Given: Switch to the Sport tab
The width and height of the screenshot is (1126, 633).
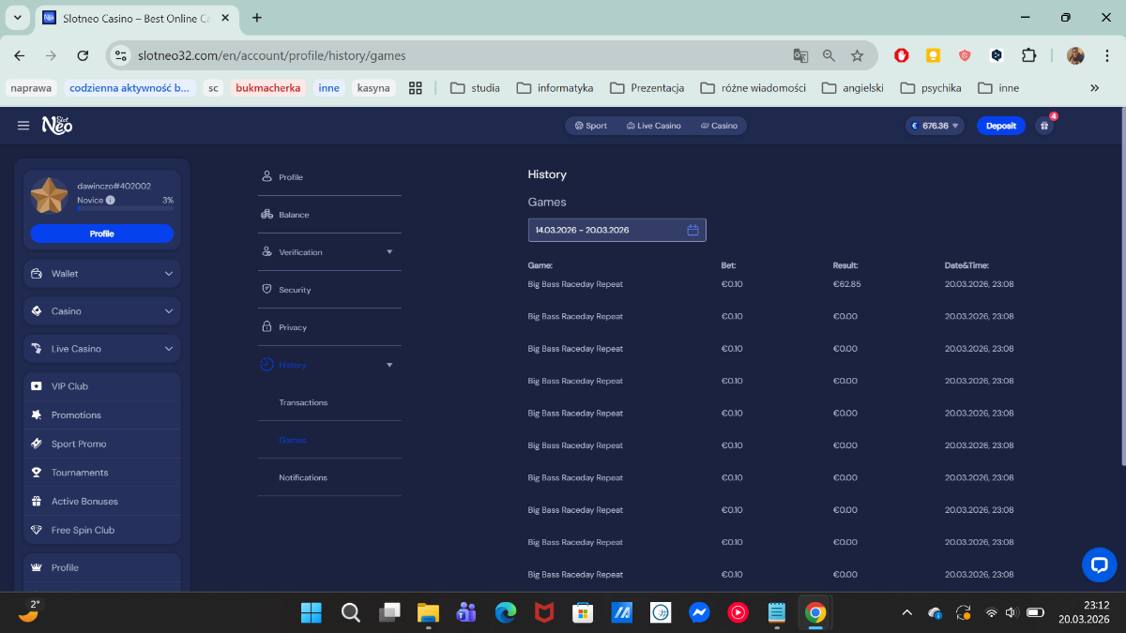Looking at the screenshot, I should (591, 126).
